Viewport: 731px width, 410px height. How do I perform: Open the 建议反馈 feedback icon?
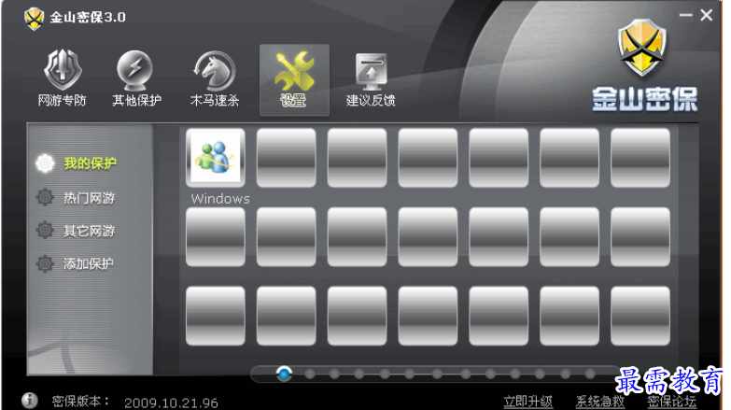pyautogui.click(x=371, y=71)
